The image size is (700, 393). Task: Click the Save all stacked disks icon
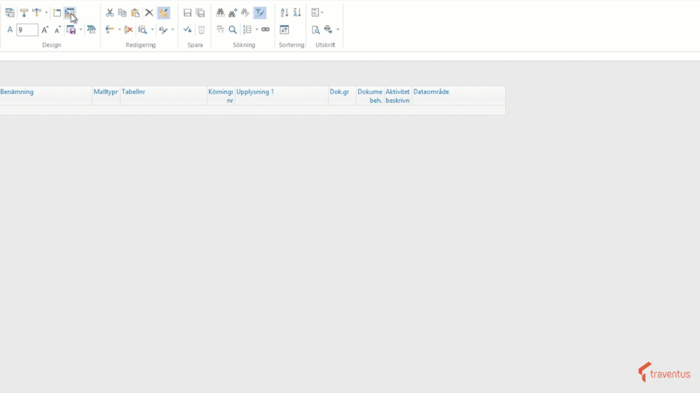tap(200, 13)
